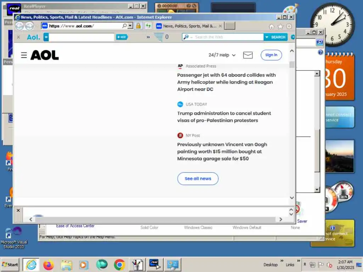363x272 pixels.
Task: Refresh the page with the green arrows
Action: tap(148, 25)
